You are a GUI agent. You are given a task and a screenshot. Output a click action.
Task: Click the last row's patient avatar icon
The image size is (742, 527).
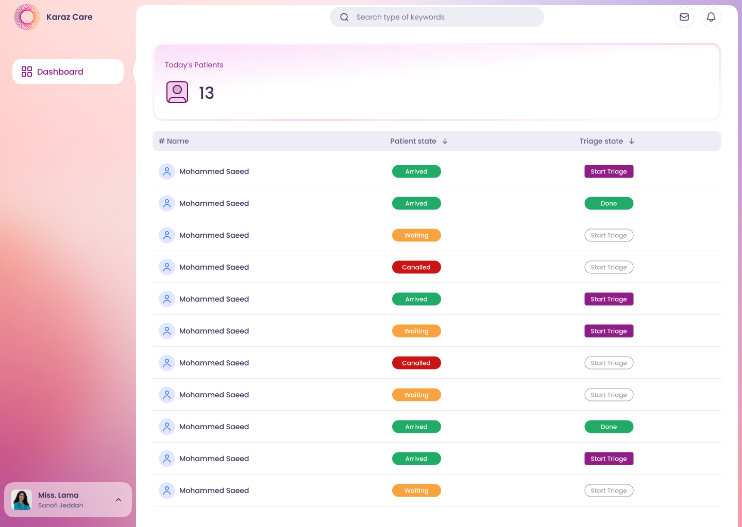tap(167, 490)
